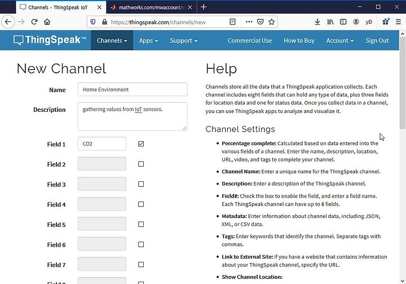Click the Sign Out link

pyautogui.click(x=377, y=41)
